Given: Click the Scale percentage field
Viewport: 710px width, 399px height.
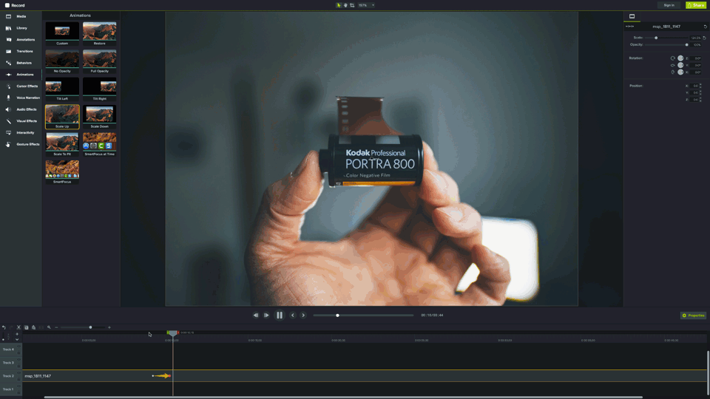Looking at the screenshot, I should point(695,38).
